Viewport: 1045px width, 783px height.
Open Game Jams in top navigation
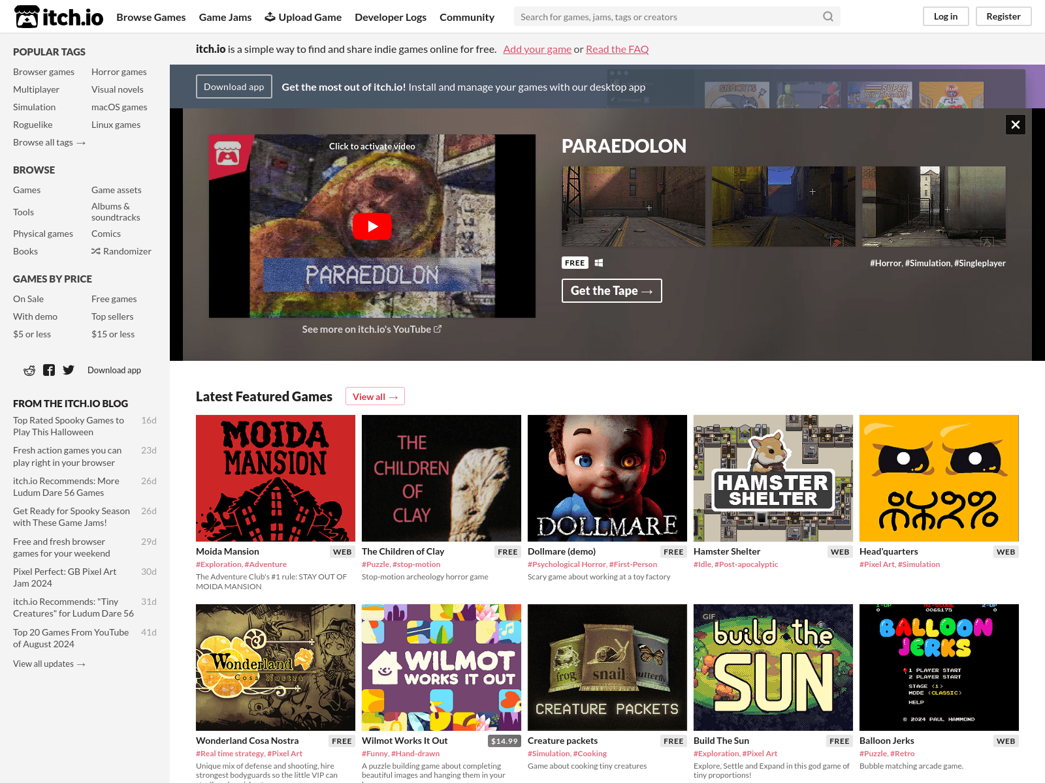pyautogui.click(x=225, y=17)
